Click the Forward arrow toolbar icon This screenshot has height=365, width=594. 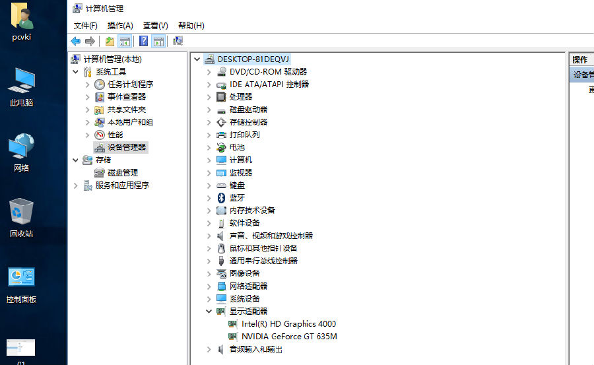[x=90, y=42]
